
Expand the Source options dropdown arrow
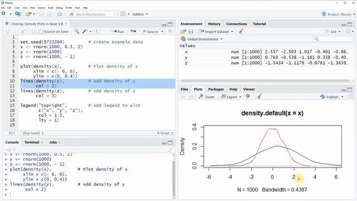[x=162, y=31]
